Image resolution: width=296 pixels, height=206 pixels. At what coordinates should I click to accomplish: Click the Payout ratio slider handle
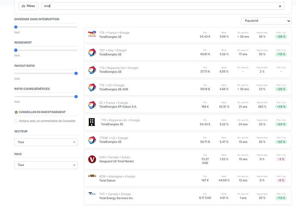76,73
